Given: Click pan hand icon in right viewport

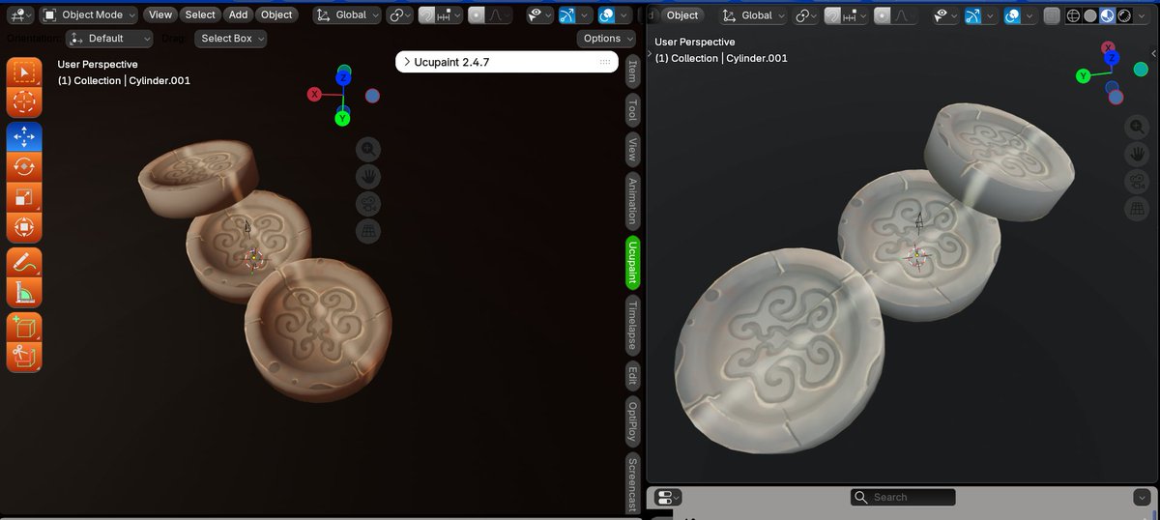Looking at the screenshot, I should (x=1137, y=154).
